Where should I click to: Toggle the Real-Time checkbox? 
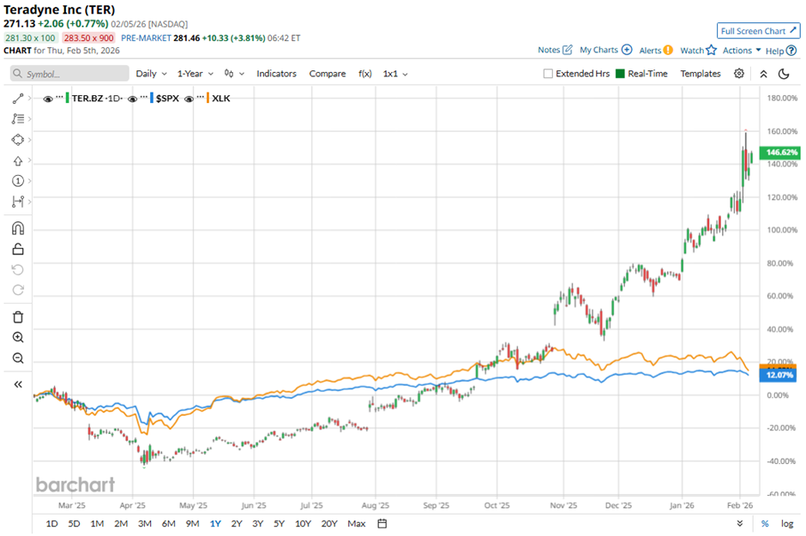[x=621, y=74]
